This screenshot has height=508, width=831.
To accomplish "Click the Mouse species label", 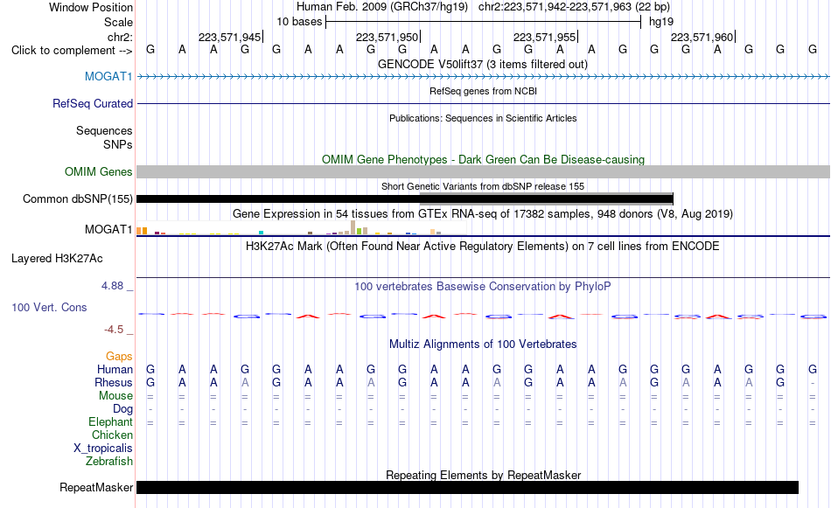I will click(x=115, y=396).
